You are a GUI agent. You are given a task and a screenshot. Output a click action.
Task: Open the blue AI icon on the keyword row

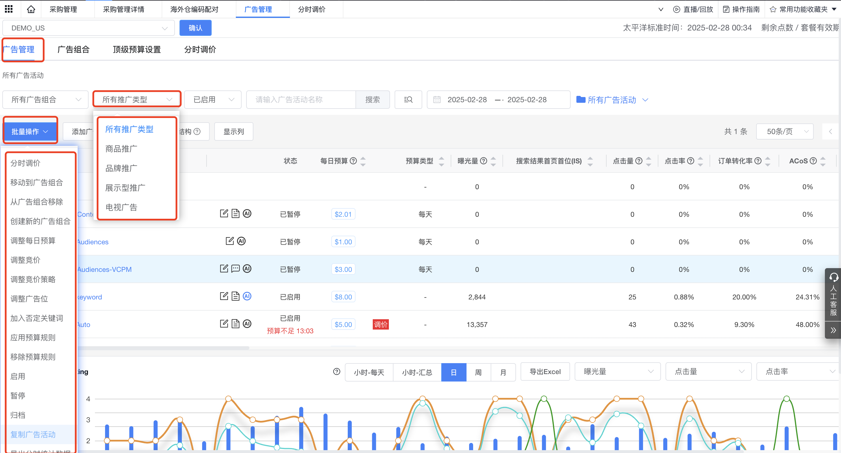247,296
